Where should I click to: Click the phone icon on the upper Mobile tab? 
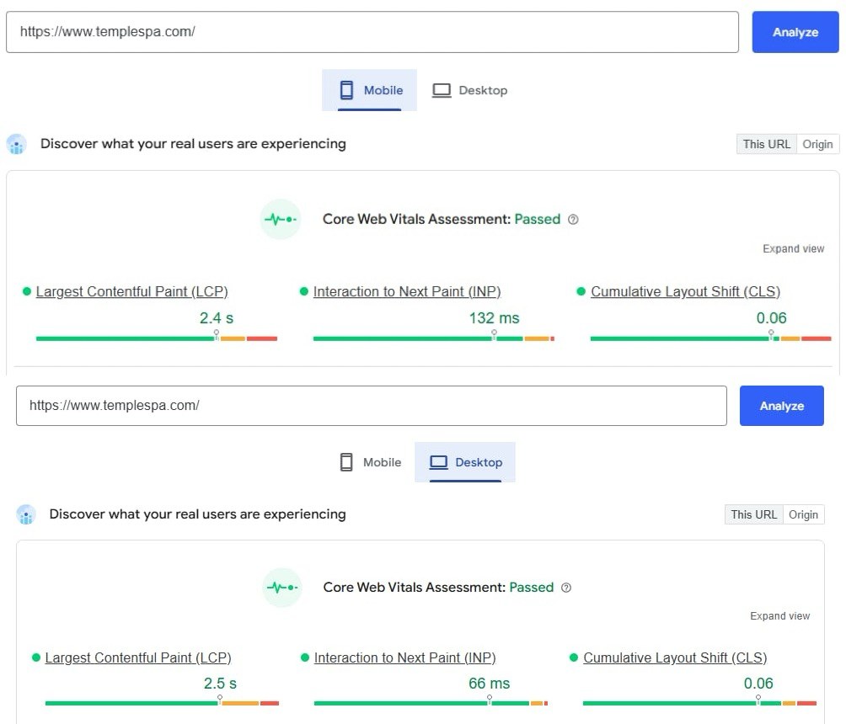point(346,90)
